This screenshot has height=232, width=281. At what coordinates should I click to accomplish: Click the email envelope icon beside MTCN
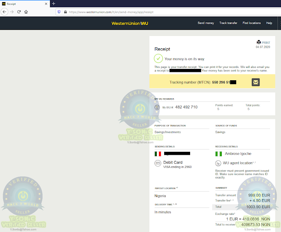[256, 82]
